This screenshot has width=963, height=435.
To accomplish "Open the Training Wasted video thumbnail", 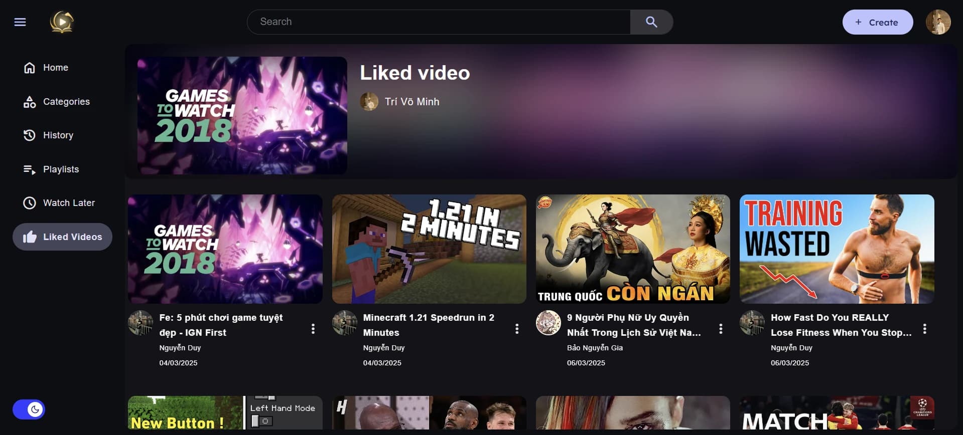I will pyautogui.click(x=837, y=249).
